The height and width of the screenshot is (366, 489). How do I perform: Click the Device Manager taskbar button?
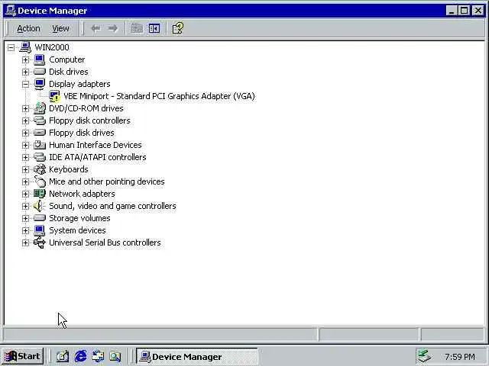[197, 356]
